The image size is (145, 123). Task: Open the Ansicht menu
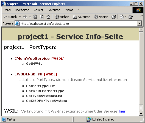pos(38,10)
